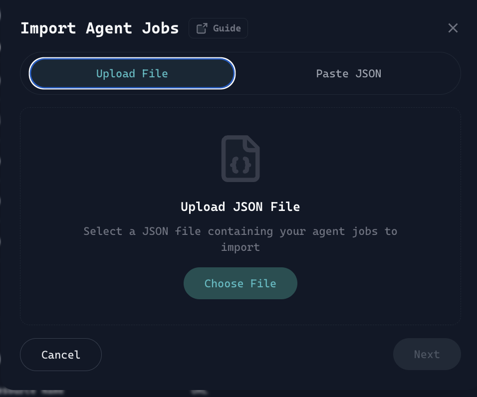The image size is (477, 397).
Task: Click the Next button
Action: [427, 354]
